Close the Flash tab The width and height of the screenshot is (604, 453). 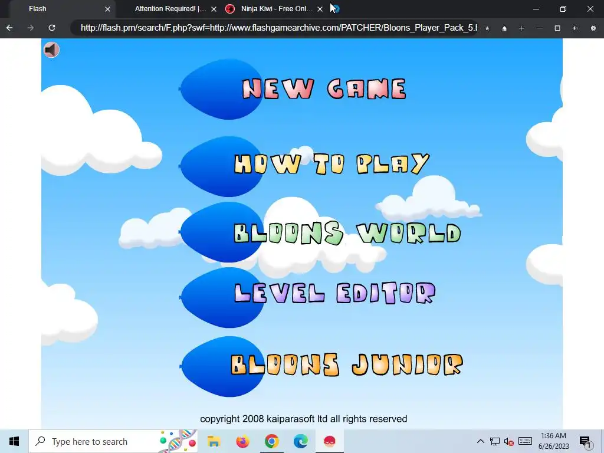[107, 9]
